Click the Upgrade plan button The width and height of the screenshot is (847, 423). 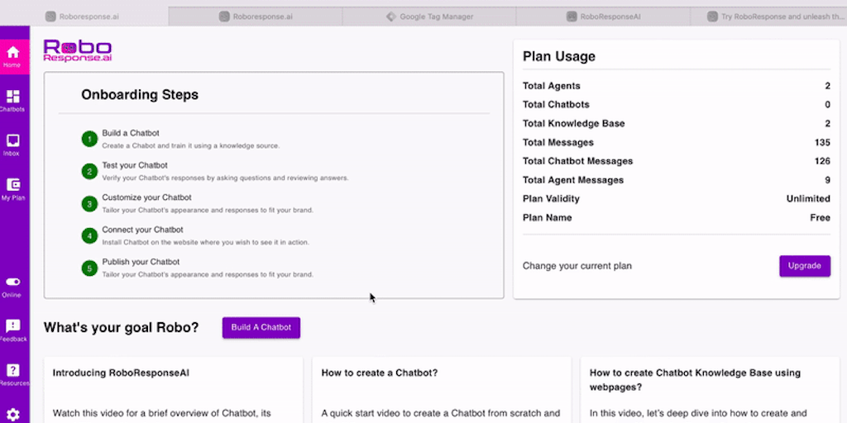coord(804,266)
